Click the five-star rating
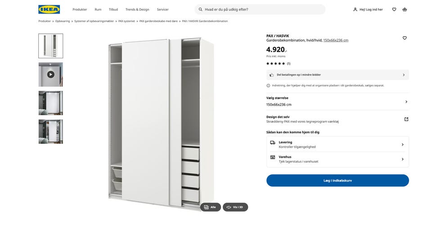The image size is (432, 226). (x=276, y=63)
